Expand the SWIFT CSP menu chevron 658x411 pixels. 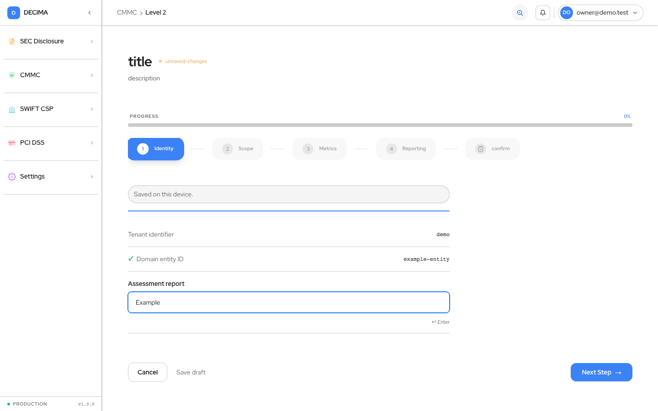[x=92, y=109]
